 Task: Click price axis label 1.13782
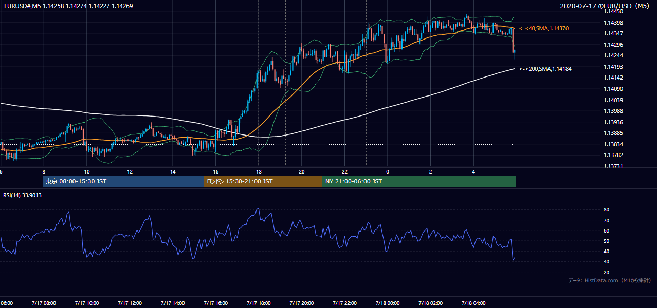(614, 155)
